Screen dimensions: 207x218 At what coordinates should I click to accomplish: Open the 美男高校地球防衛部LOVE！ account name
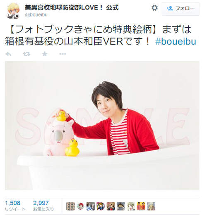72,7
